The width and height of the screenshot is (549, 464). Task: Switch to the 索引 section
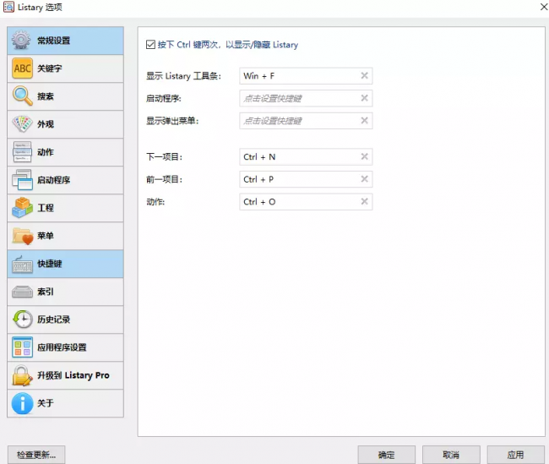tap(66, 292)
